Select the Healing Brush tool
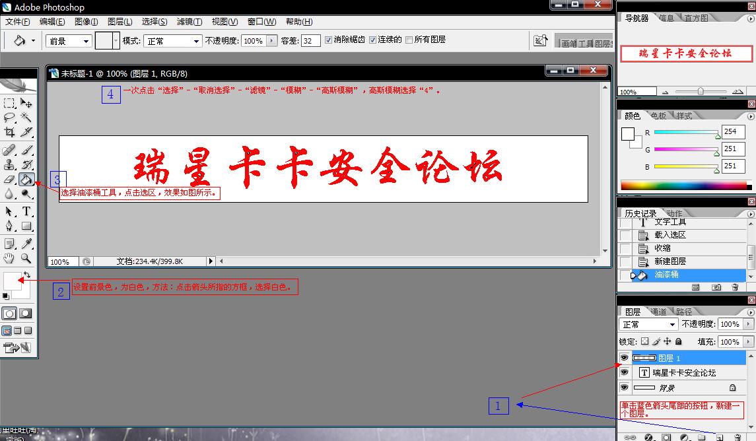Viewport: 756px width, 441px height. [x=9, y=151]
